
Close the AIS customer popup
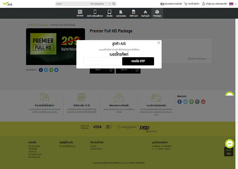159,43
